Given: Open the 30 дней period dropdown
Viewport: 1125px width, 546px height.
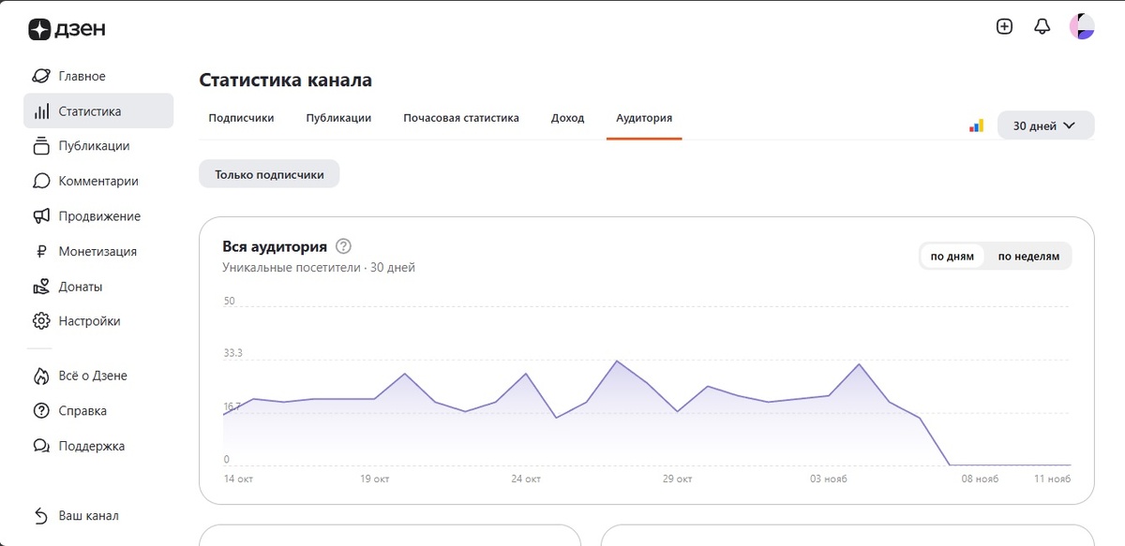Looking at the screenshot, I should tap(1045, 125).
